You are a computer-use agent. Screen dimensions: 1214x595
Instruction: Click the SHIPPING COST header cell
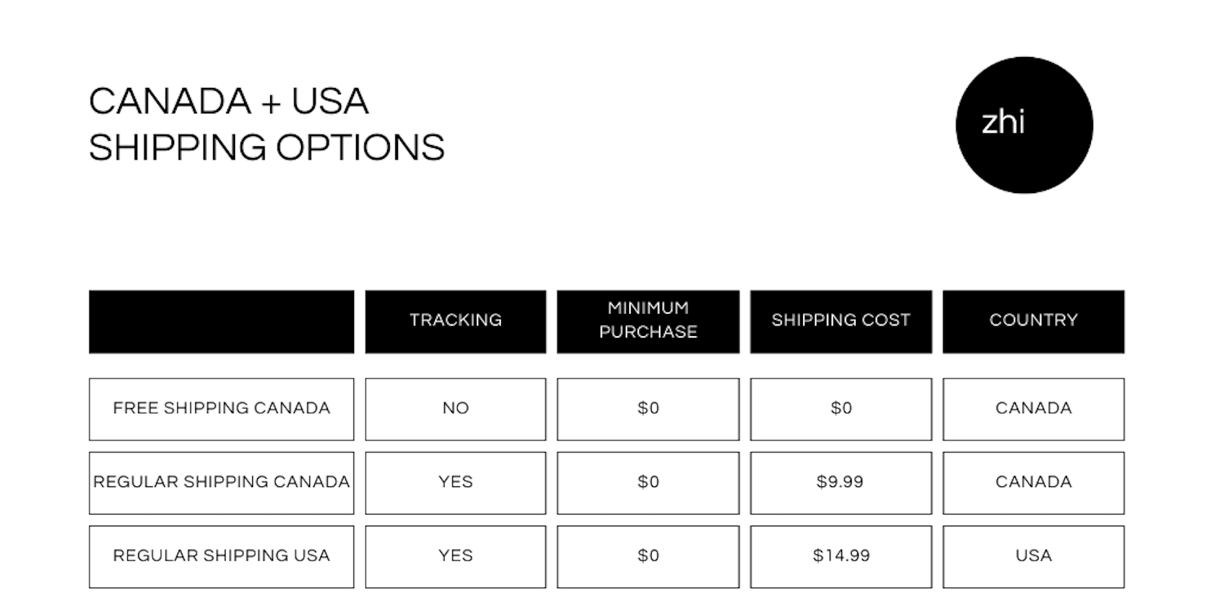841,322
